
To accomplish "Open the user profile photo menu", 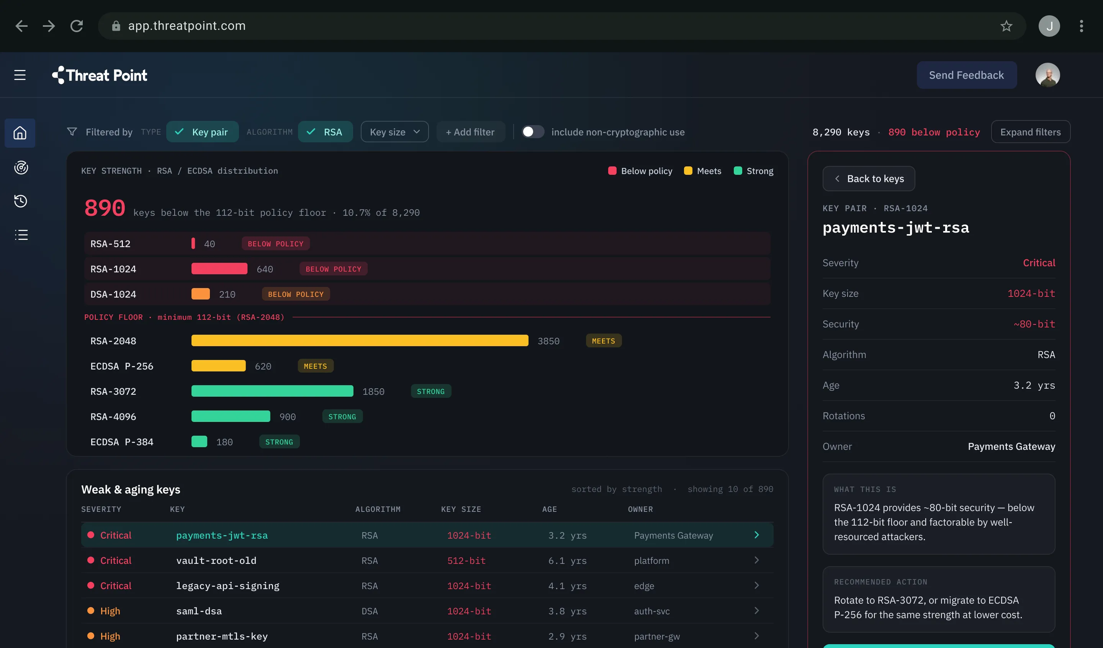I will tap(1047, 75).
